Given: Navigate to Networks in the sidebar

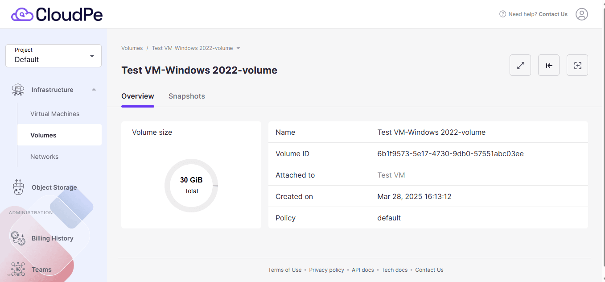Looking at the screenshot, I should (x=44, y=156).
